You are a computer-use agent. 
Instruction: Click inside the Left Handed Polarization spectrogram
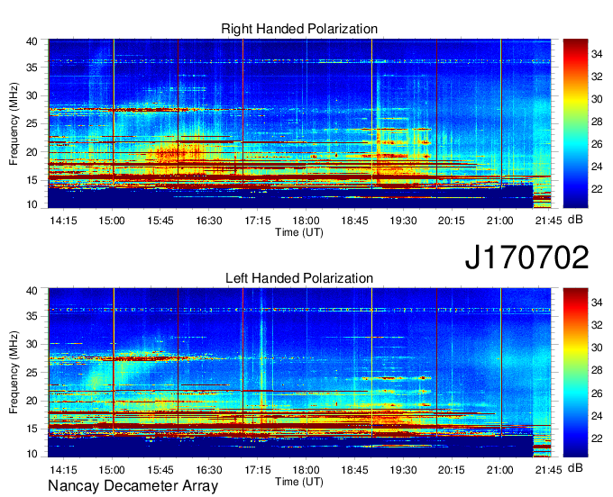pyautogui.click(x=299, y=373)
